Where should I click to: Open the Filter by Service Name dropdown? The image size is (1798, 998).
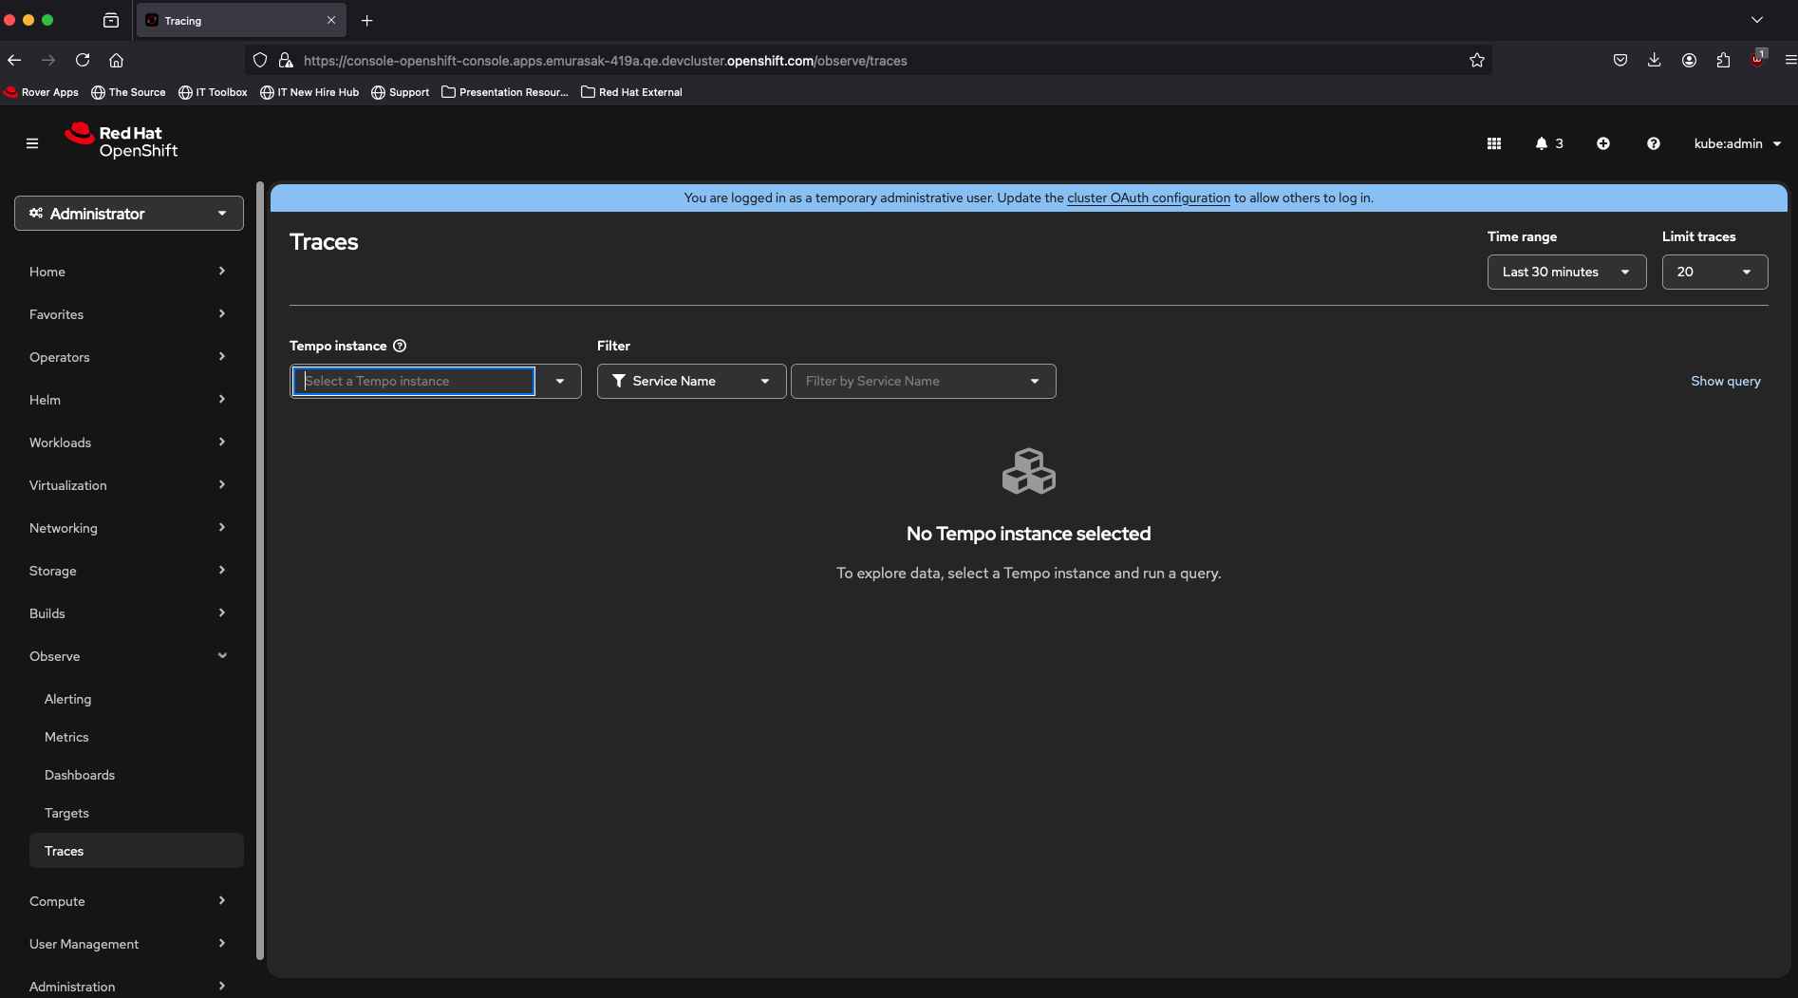click(x=923, y=381)
